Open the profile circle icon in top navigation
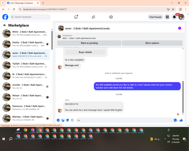Image resolution: width=189 pixels, height=151 pixels. click(x=111, y=17)
